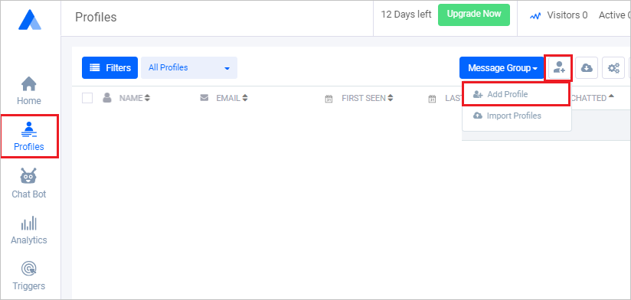Open the gears settings button
Viewport: 631px width, 300px height.
[613, 67]
